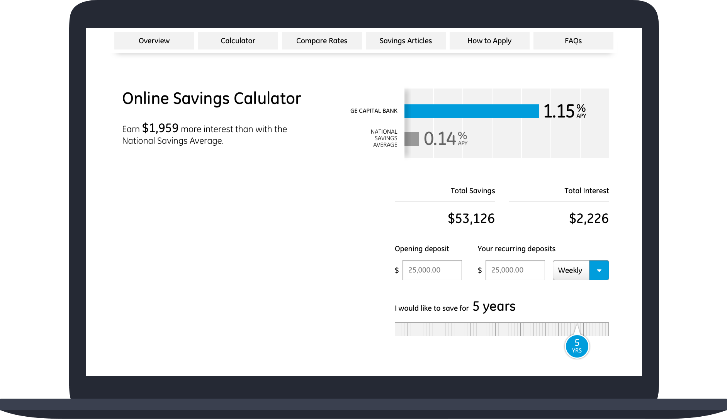Click the 5 years duration text
The height and width of the screenshot is (419, 727).
(494, 307)
